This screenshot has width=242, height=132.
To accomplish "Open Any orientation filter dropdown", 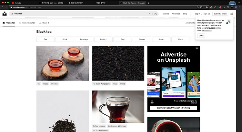I will point(190,23).
